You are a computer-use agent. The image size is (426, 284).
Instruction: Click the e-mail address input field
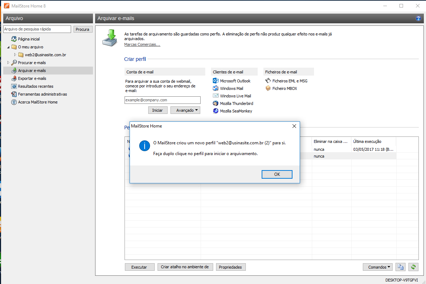(163, 100)
